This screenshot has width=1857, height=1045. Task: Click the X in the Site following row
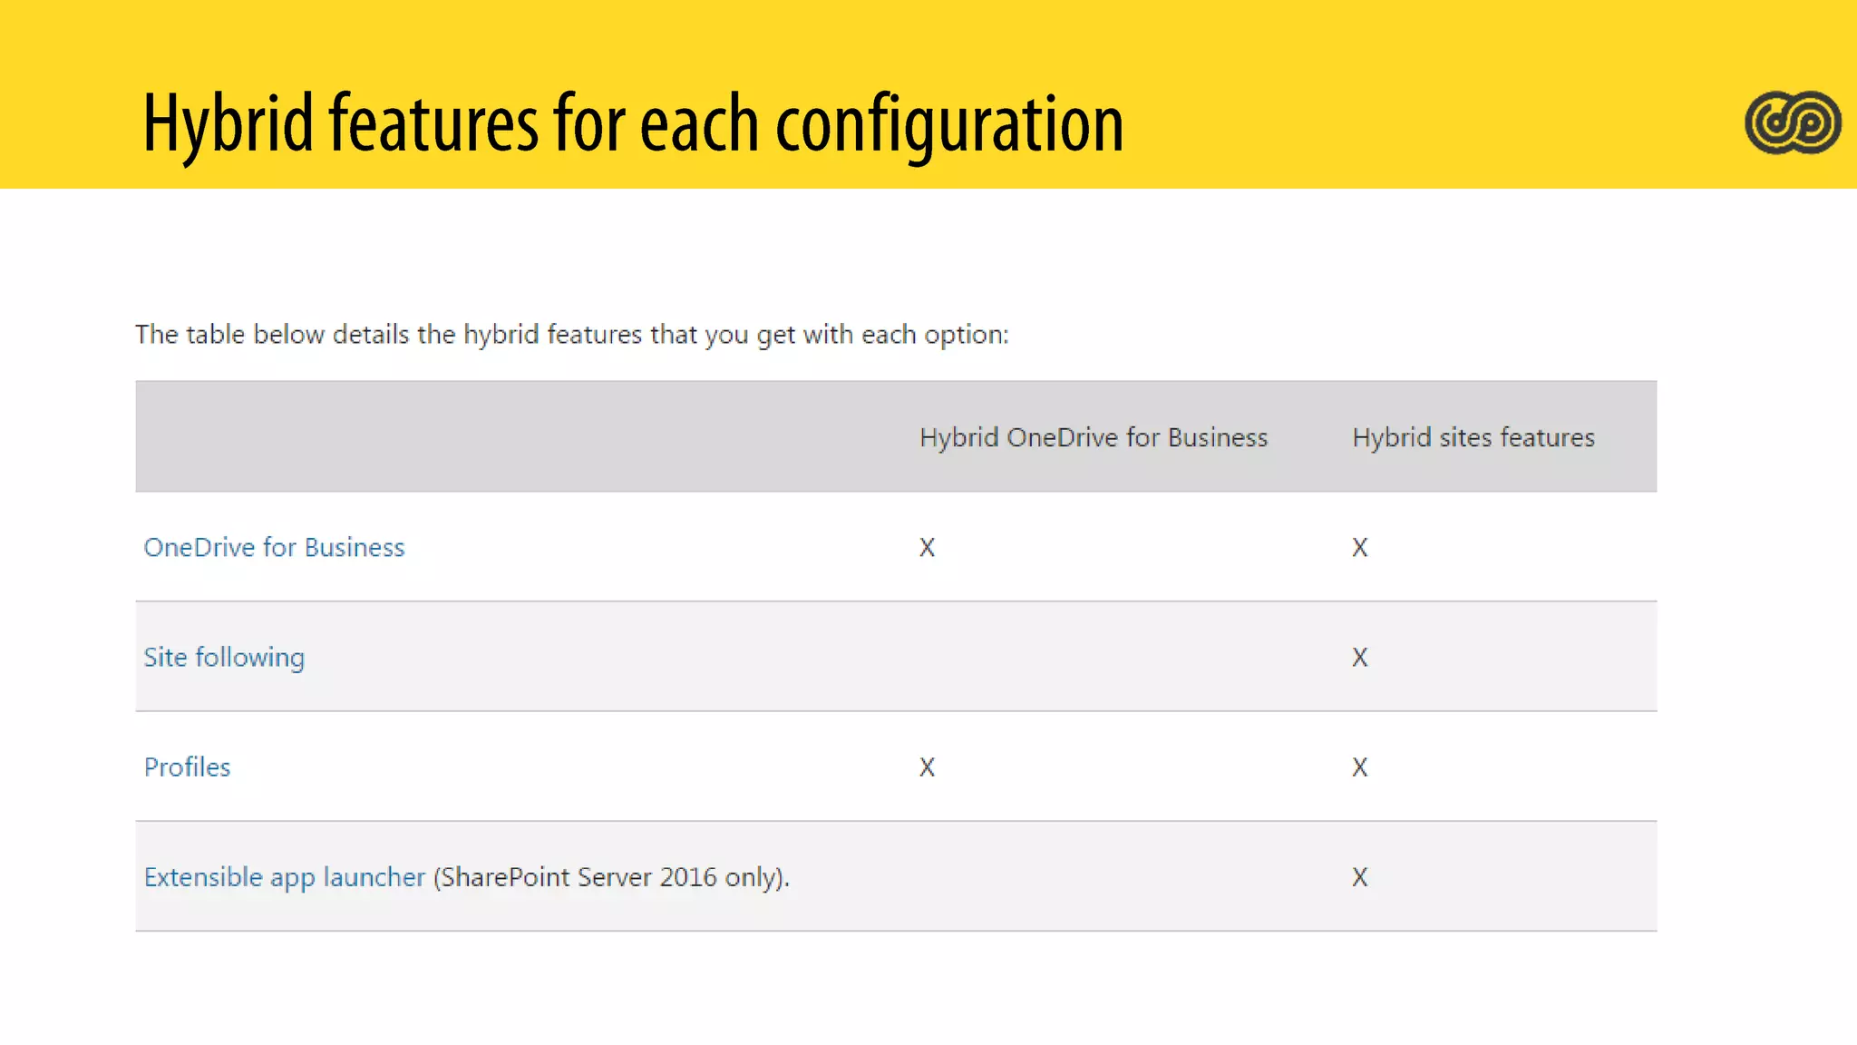point(1359,658)
